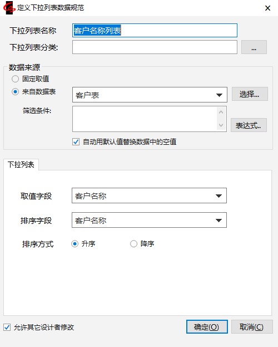
Task: Choose 降序 descending sort order
Action: click(x=133, y=243)
